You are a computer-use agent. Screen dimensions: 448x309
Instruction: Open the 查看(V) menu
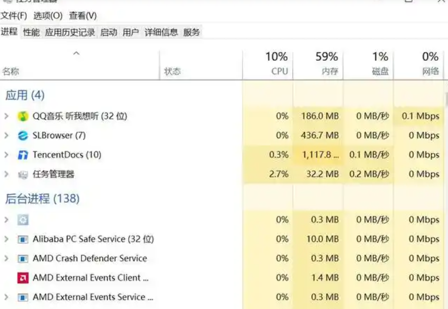tap(83, 15)
